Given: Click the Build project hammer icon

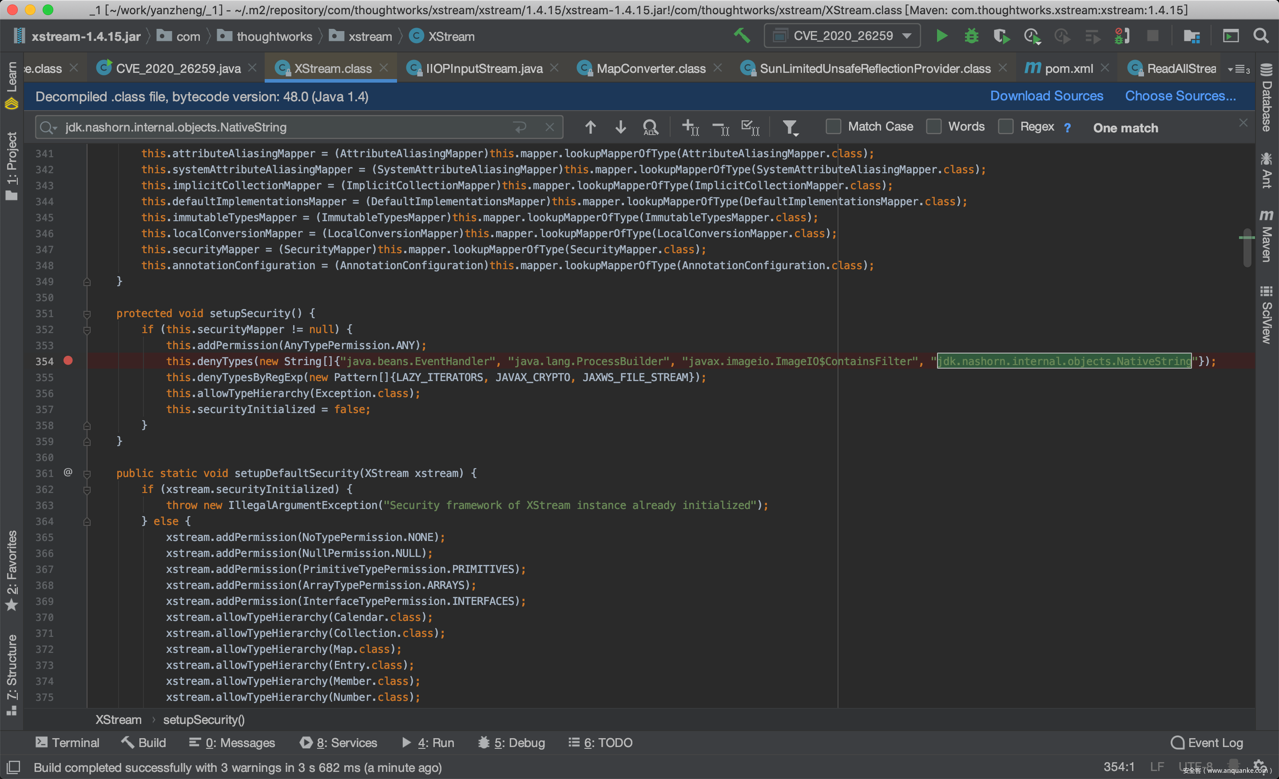Looking at the screenshot, I should coord(742,36).
